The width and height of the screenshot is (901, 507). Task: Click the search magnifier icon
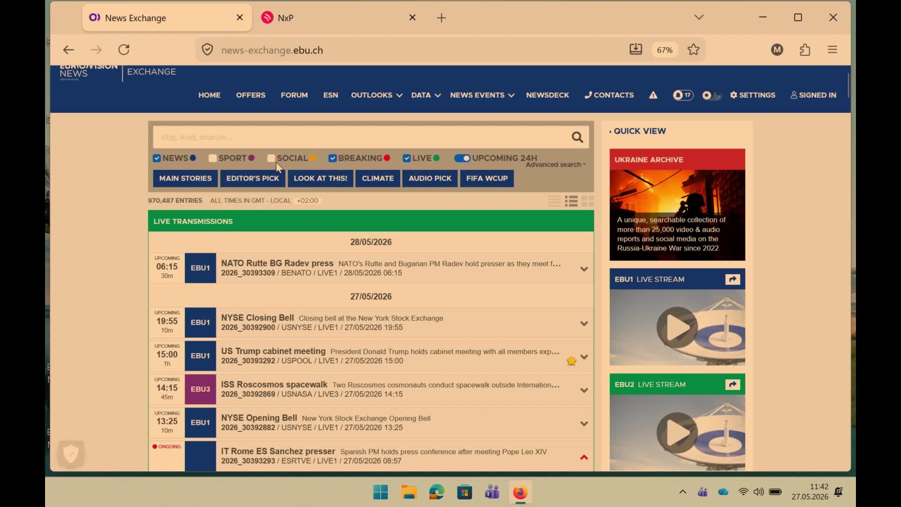pyautogui.click(x=577, y=137)
